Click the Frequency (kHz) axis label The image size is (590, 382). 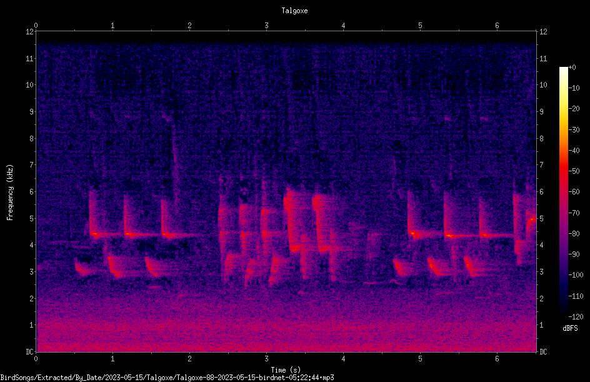(10, 193)
